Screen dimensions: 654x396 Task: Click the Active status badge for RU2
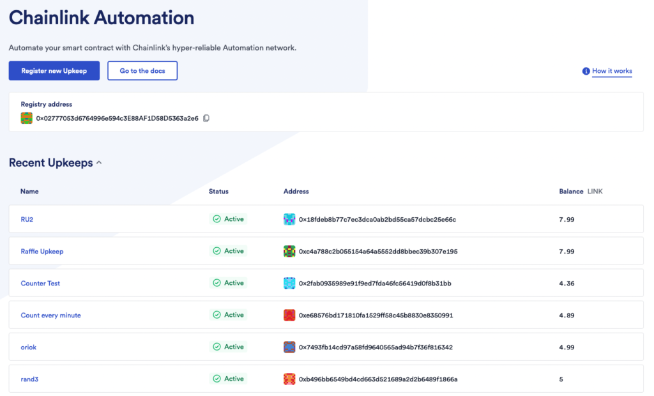(228, 219)
